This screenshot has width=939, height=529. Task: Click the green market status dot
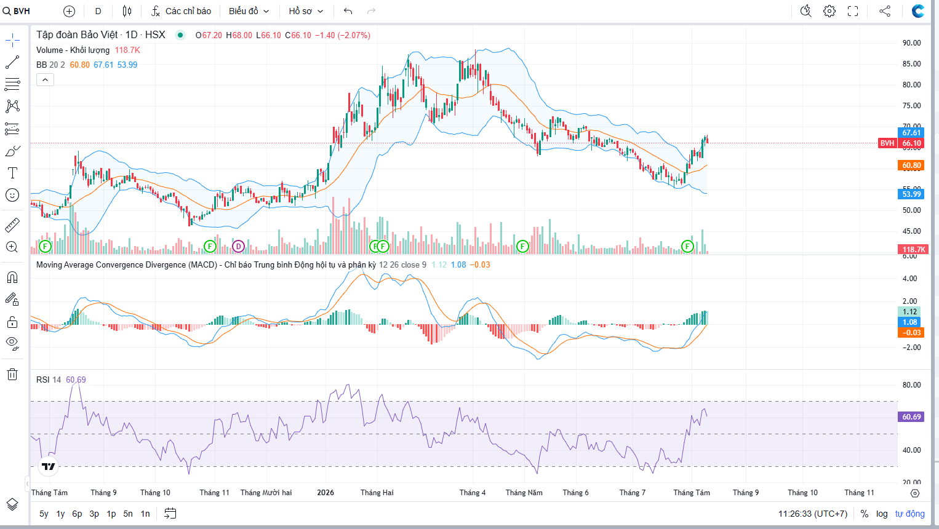(x=180, y=35)
